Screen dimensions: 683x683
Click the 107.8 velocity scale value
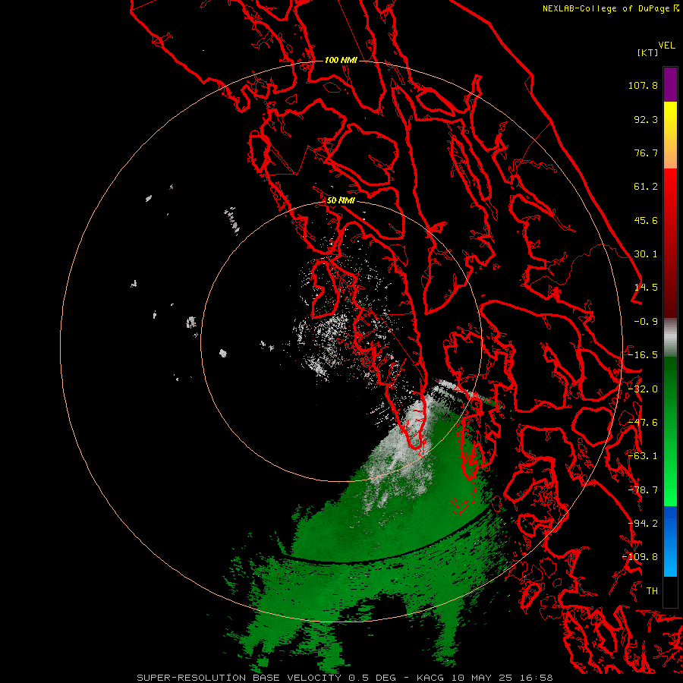pos(643,85)
